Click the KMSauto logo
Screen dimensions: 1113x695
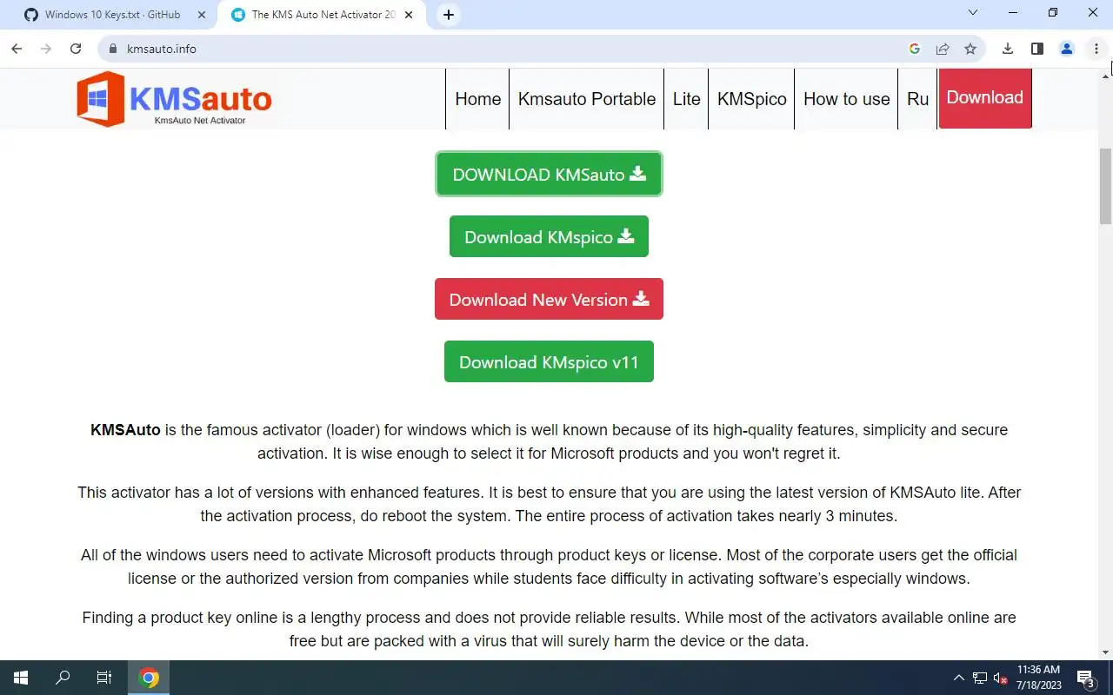[174, 99]
